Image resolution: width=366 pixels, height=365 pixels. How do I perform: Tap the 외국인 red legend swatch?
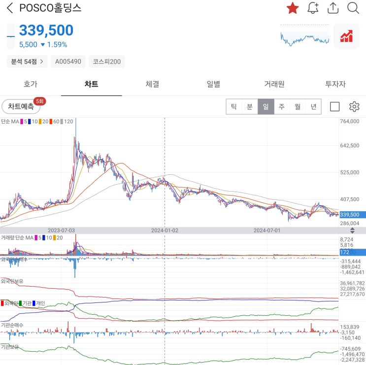[2, 303]
